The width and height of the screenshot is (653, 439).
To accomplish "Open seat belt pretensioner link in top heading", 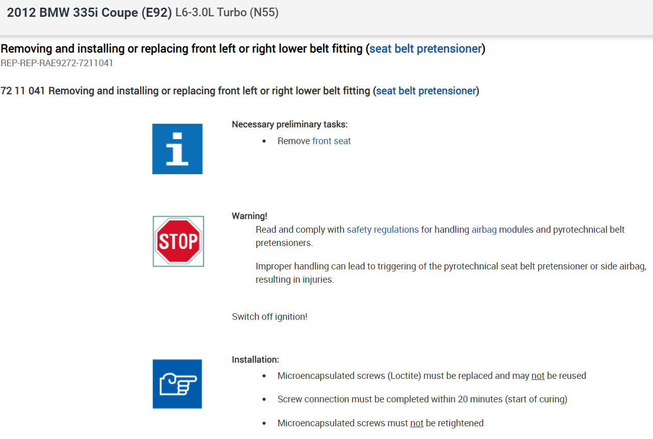I will (x=425, y=49).
